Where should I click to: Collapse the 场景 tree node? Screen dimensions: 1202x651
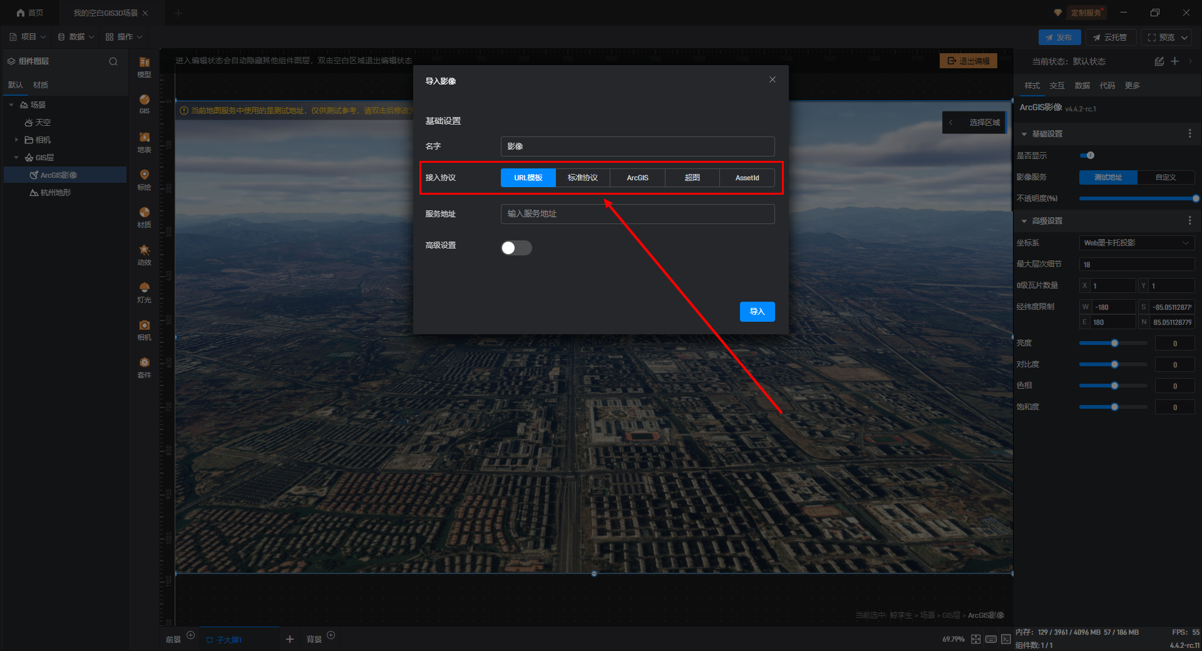pos(11,105)
